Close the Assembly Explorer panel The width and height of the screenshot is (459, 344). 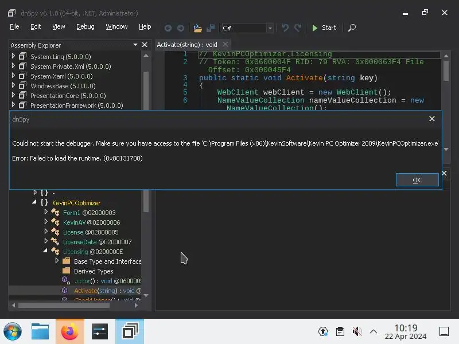145,45
